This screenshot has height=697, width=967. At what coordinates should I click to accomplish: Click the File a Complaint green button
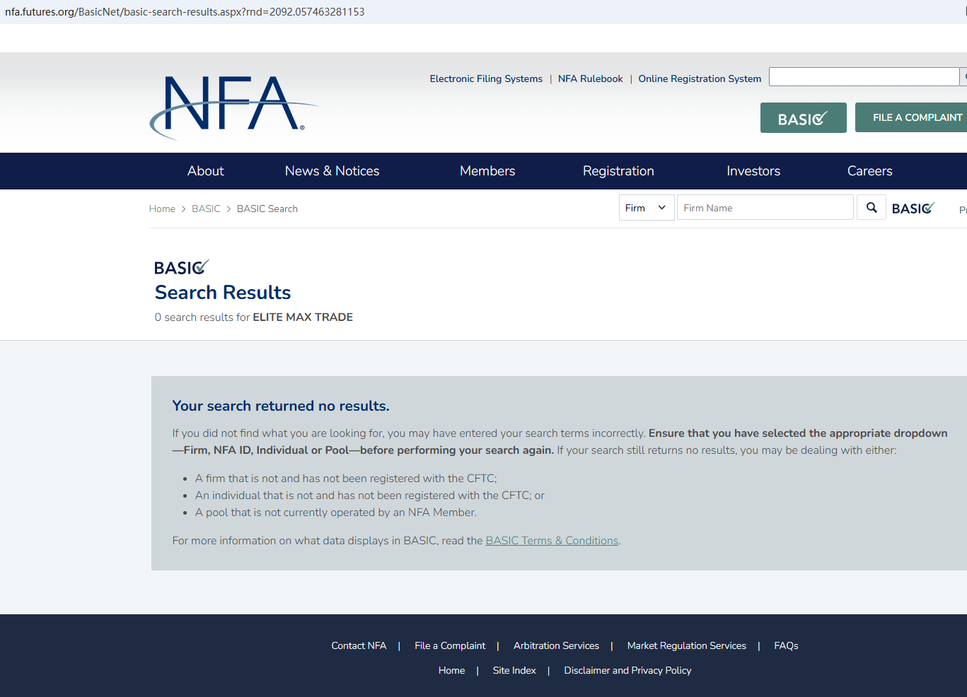(x=911, y=117)
